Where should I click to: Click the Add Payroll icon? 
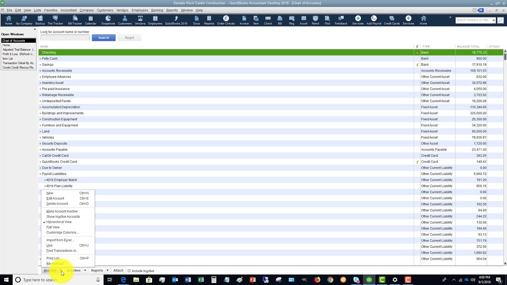click(374, 20)
